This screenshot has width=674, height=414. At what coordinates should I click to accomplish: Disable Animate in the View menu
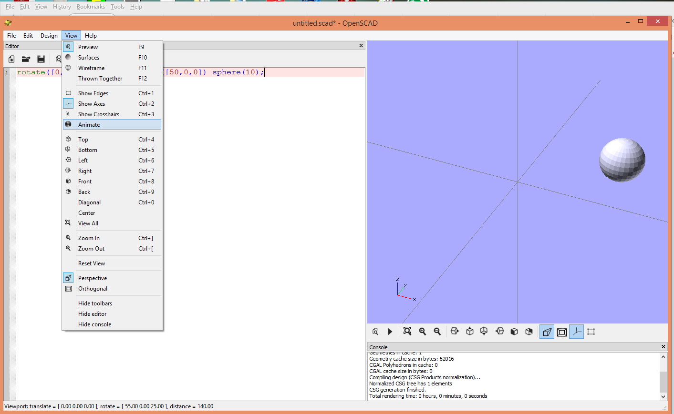(x=89, y=124)
